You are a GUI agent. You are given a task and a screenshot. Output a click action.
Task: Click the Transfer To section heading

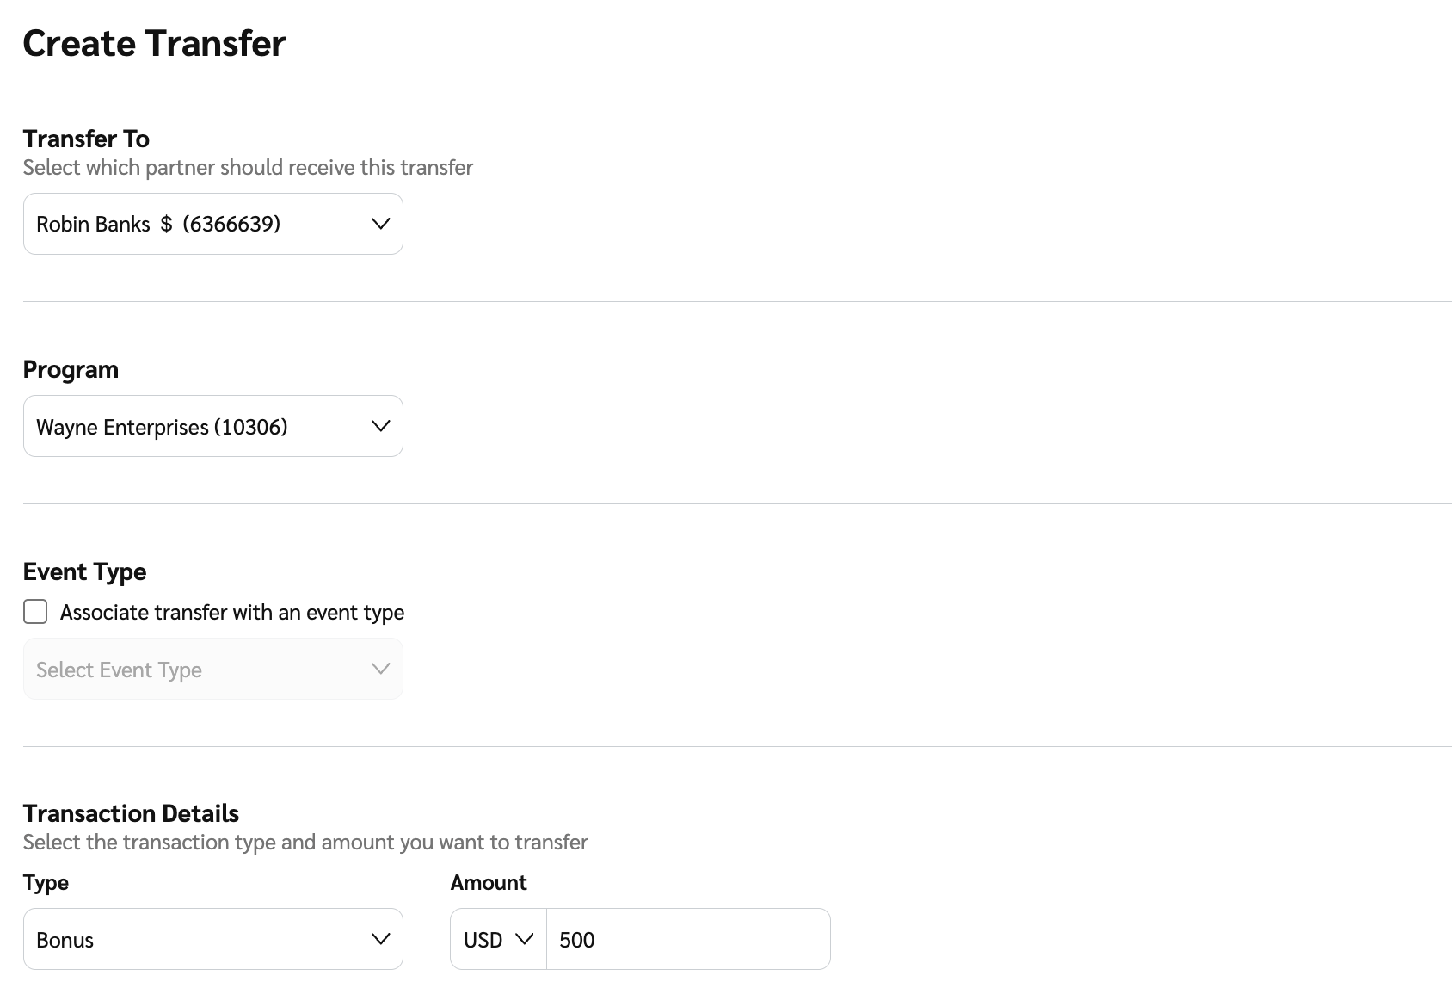tap(86, 139)
